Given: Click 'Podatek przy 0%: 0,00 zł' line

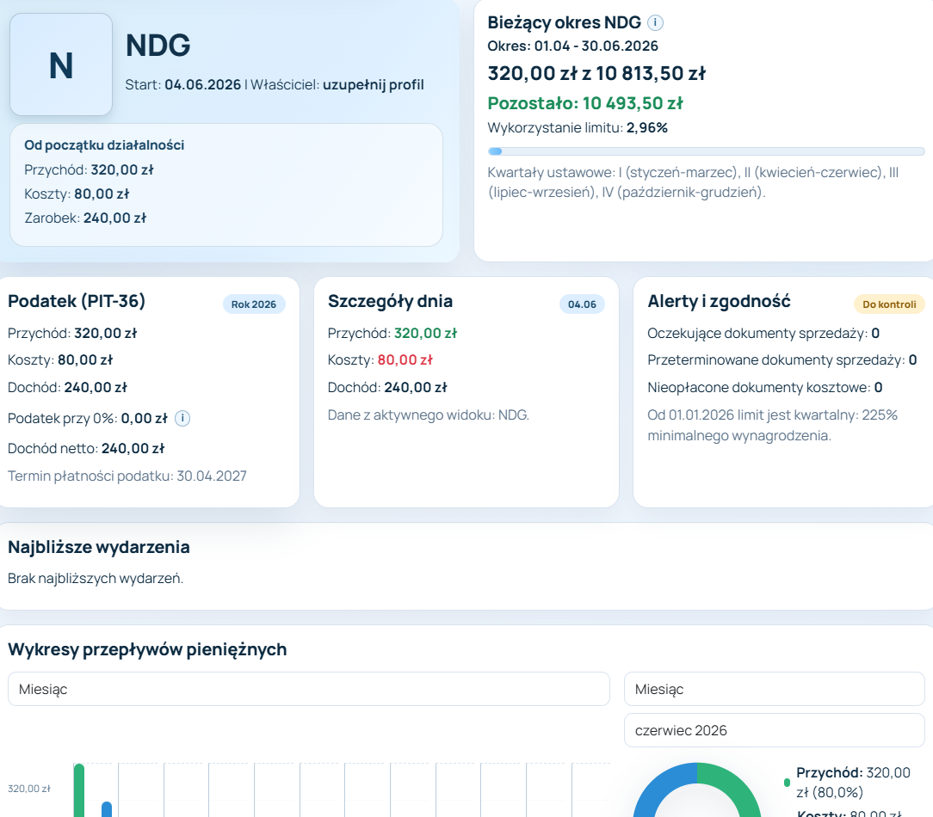Looking at the screenshot, I should click(88, 419).
